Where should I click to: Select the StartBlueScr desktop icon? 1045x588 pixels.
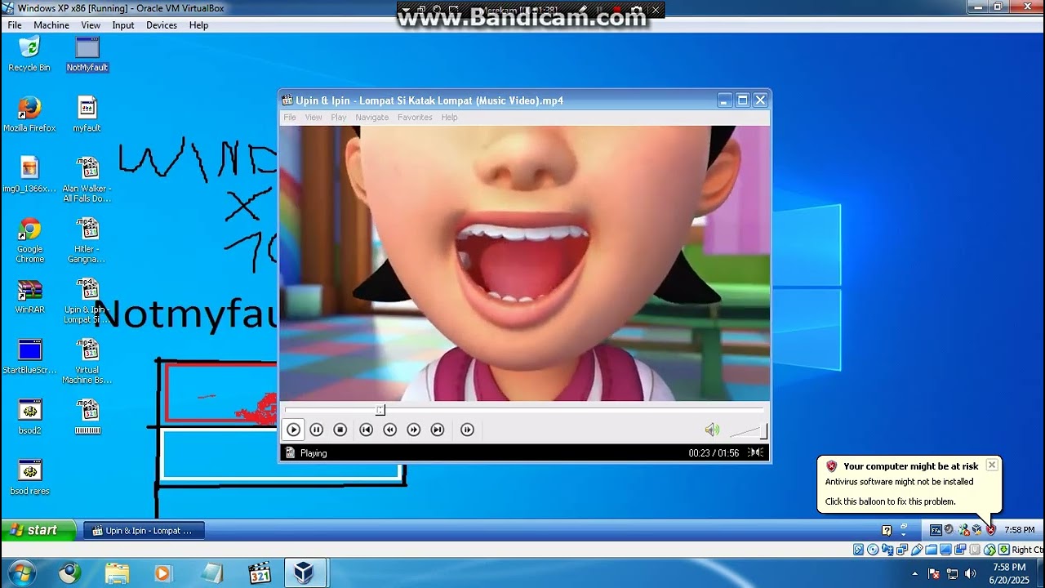pos(29,356)
